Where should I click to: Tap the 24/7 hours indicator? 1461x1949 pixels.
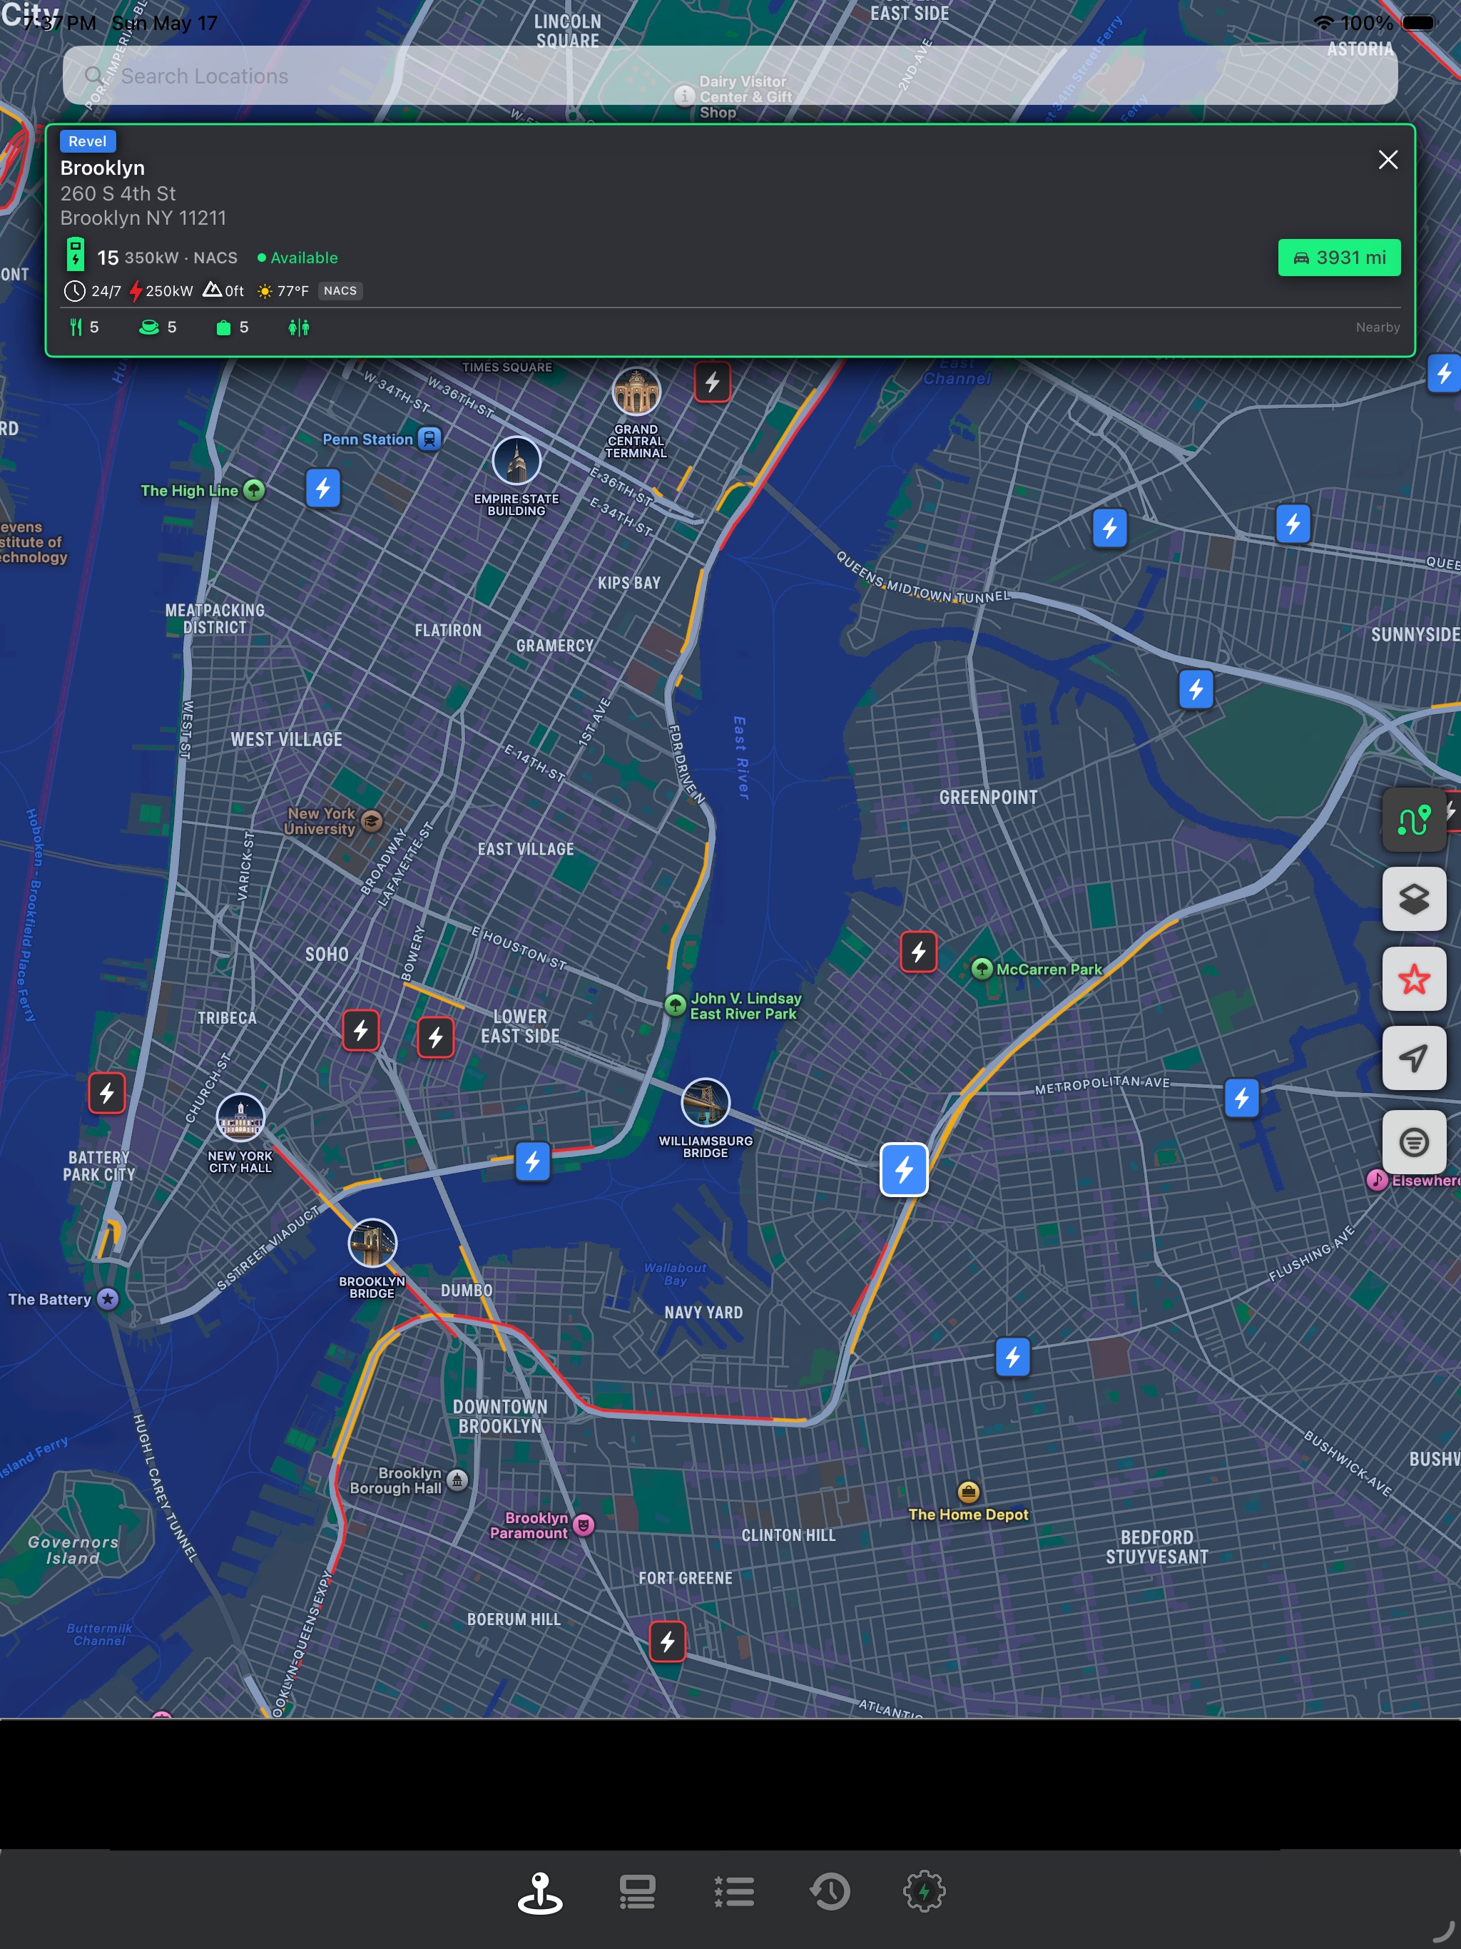point(93,291)
